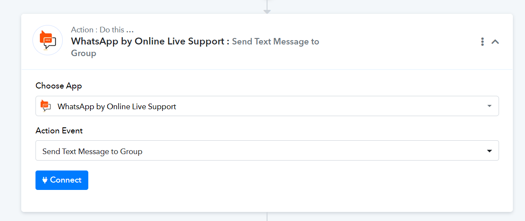Expand the Action Event dropdown arrow
This screenshot has height=221, width=525.
coord(490,151)
